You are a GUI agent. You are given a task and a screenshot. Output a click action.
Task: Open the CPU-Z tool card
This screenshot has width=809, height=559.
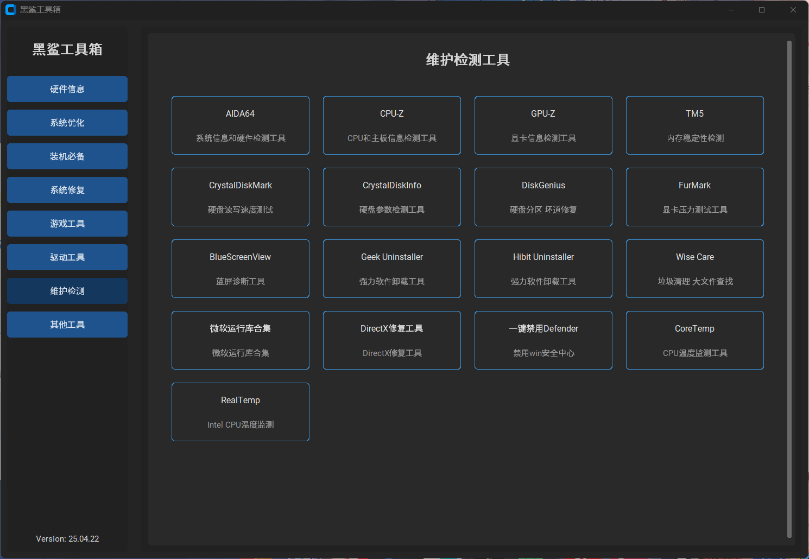coord(392,125)
